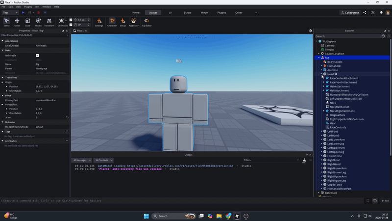The image size is (392, 221).
Task: Click the Collaborate button
Action: [x=350, y=13]
